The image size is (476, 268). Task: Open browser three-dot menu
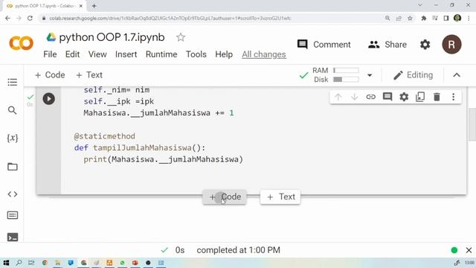click(469, 18)
